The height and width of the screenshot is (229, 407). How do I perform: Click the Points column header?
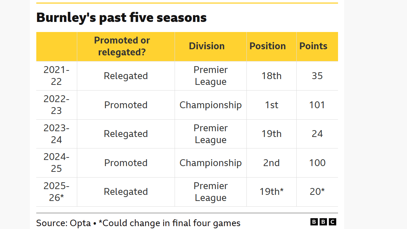[313, 46]
